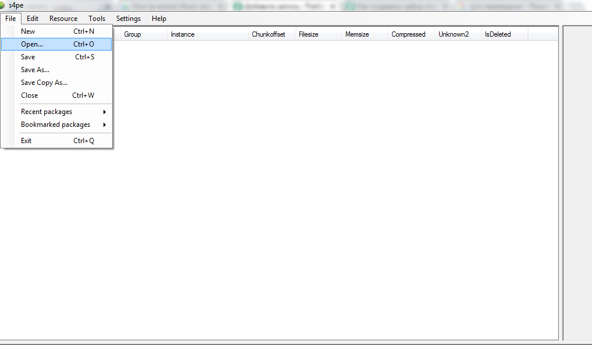Click the Close entry in File menu

29,95
